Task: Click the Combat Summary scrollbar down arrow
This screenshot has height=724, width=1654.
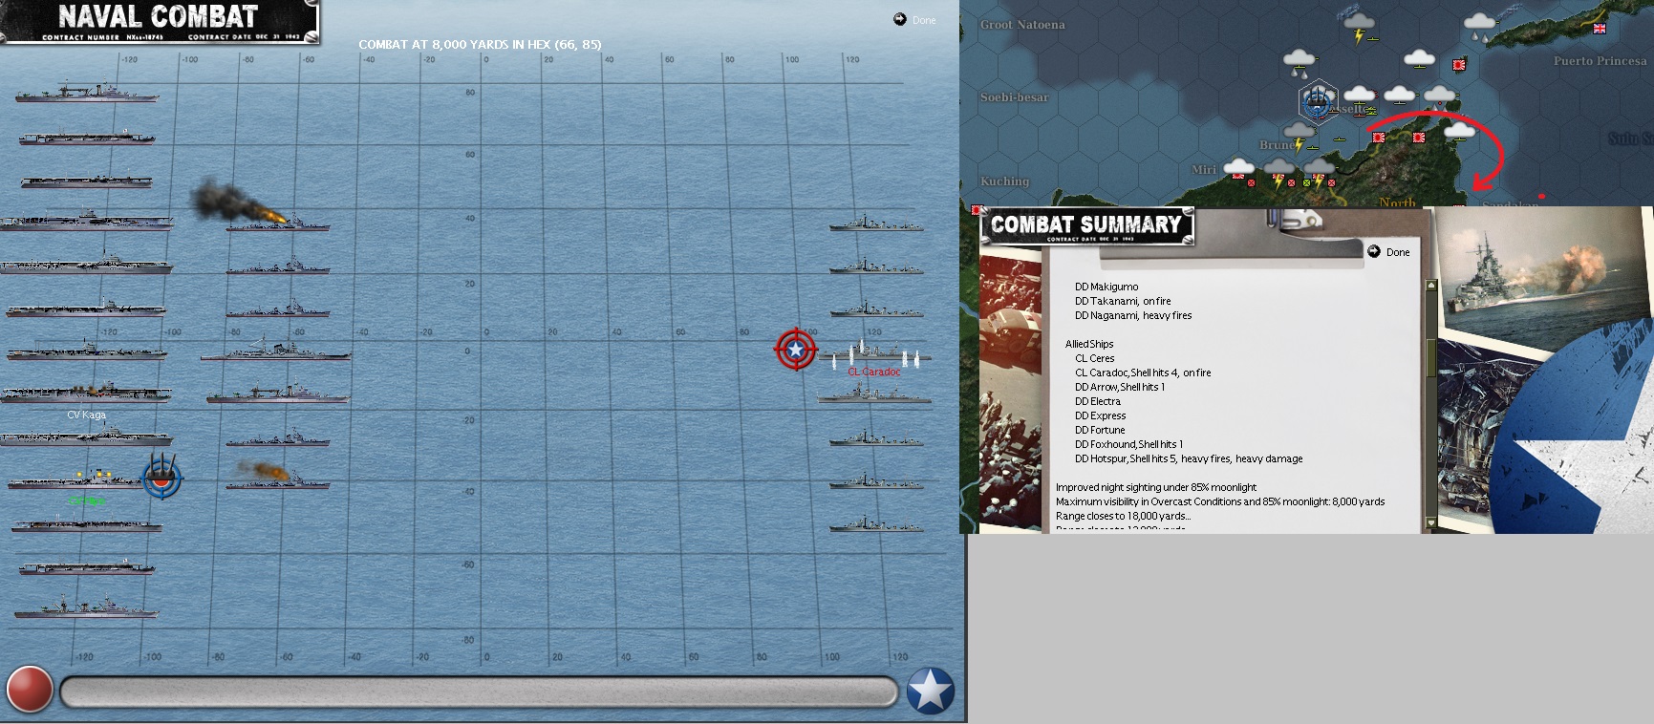Action: pos(1430,522)
